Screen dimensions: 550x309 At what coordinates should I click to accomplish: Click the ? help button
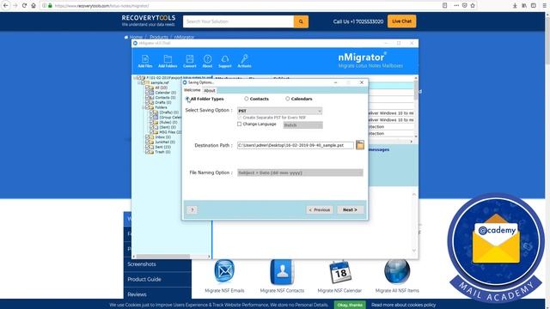pos(192,209)
